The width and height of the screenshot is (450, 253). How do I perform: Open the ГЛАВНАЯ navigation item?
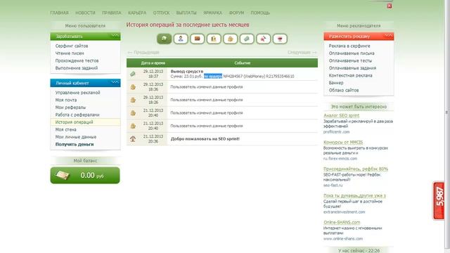tap(59, 13)
